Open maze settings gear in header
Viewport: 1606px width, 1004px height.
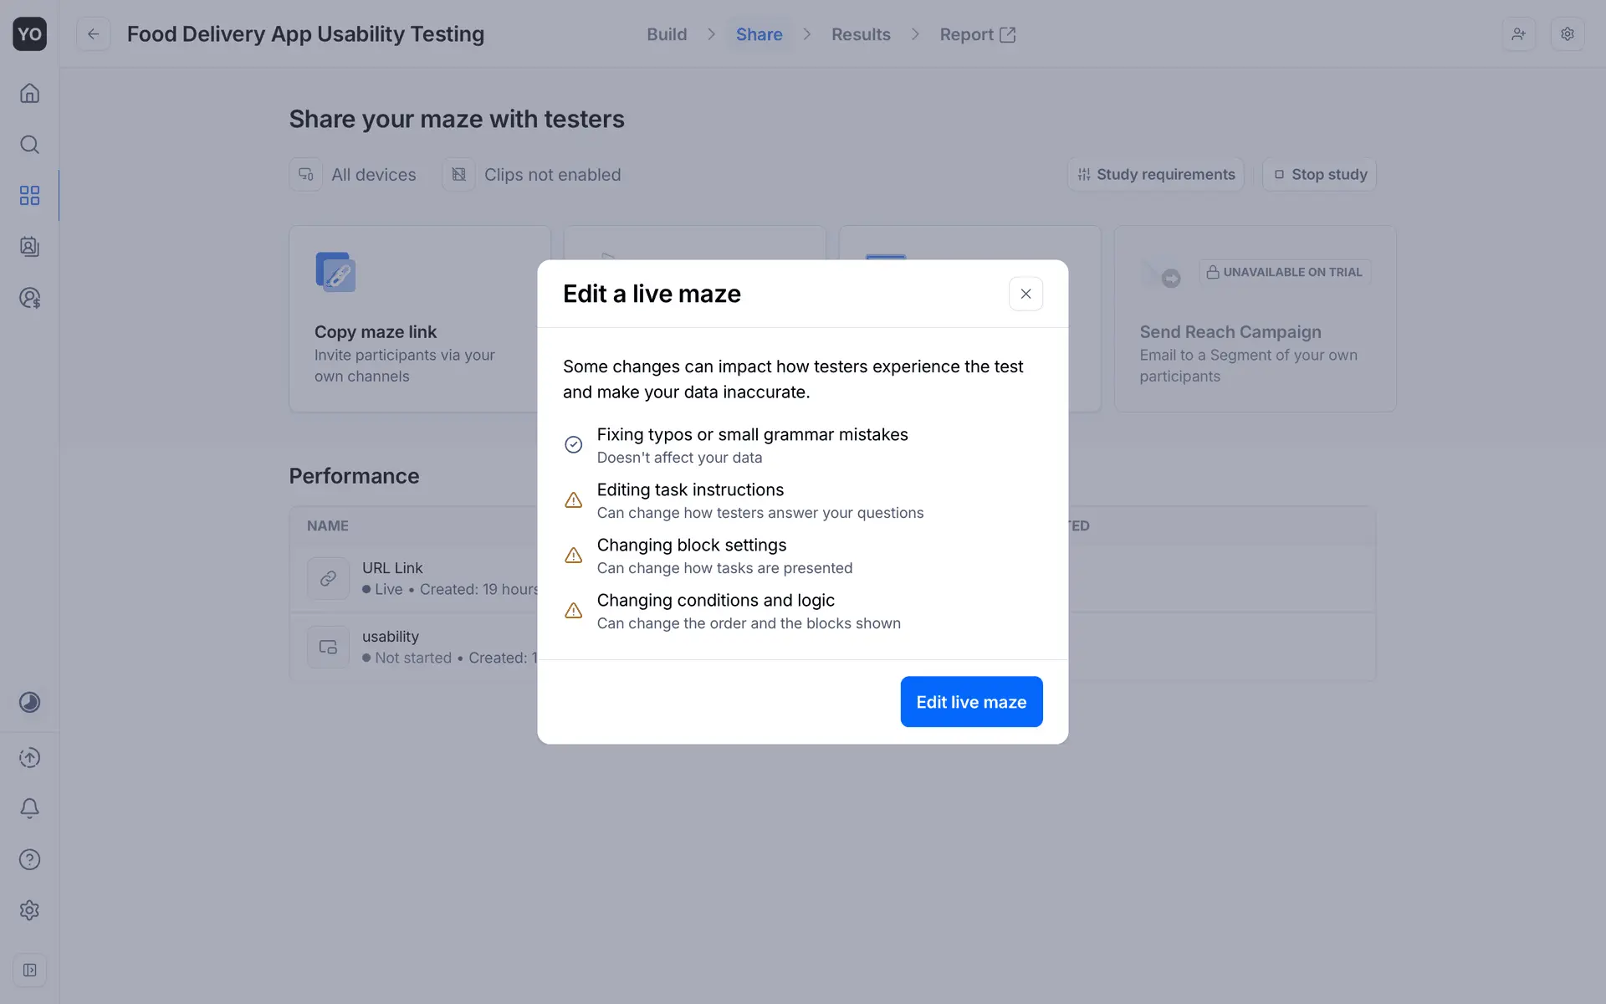point(1567,34)
